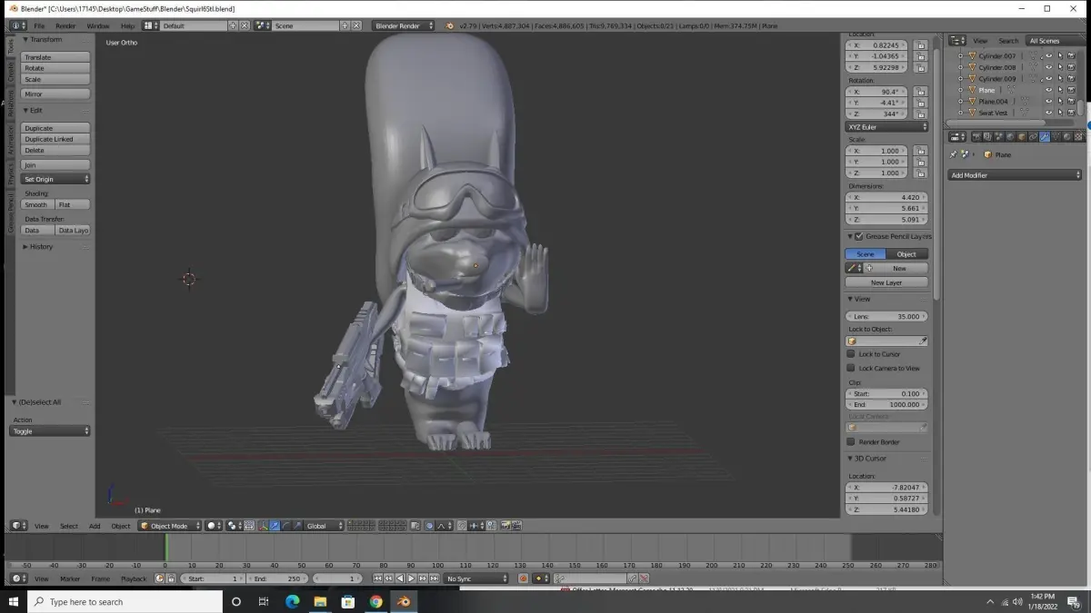The image size is (1091, 613).
Task: Open the Add Modifier dropdown
Action: tap(1015, 175)
